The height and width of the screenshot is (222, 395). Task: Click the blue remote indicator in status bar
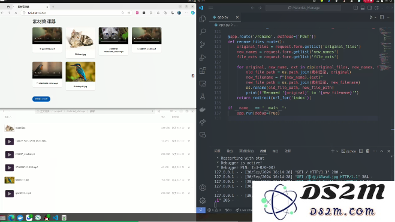[x=201, y=210]
